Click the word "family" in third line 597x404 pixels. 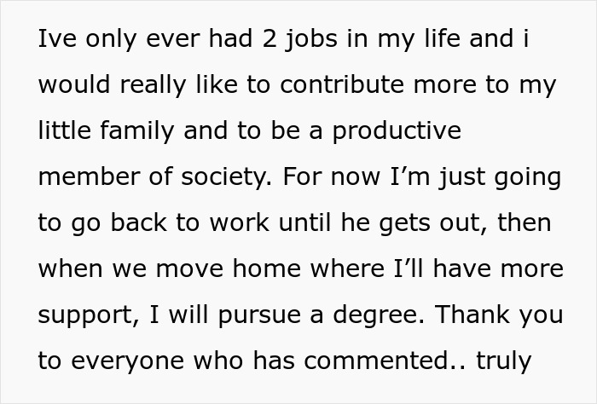click(137, 132)
